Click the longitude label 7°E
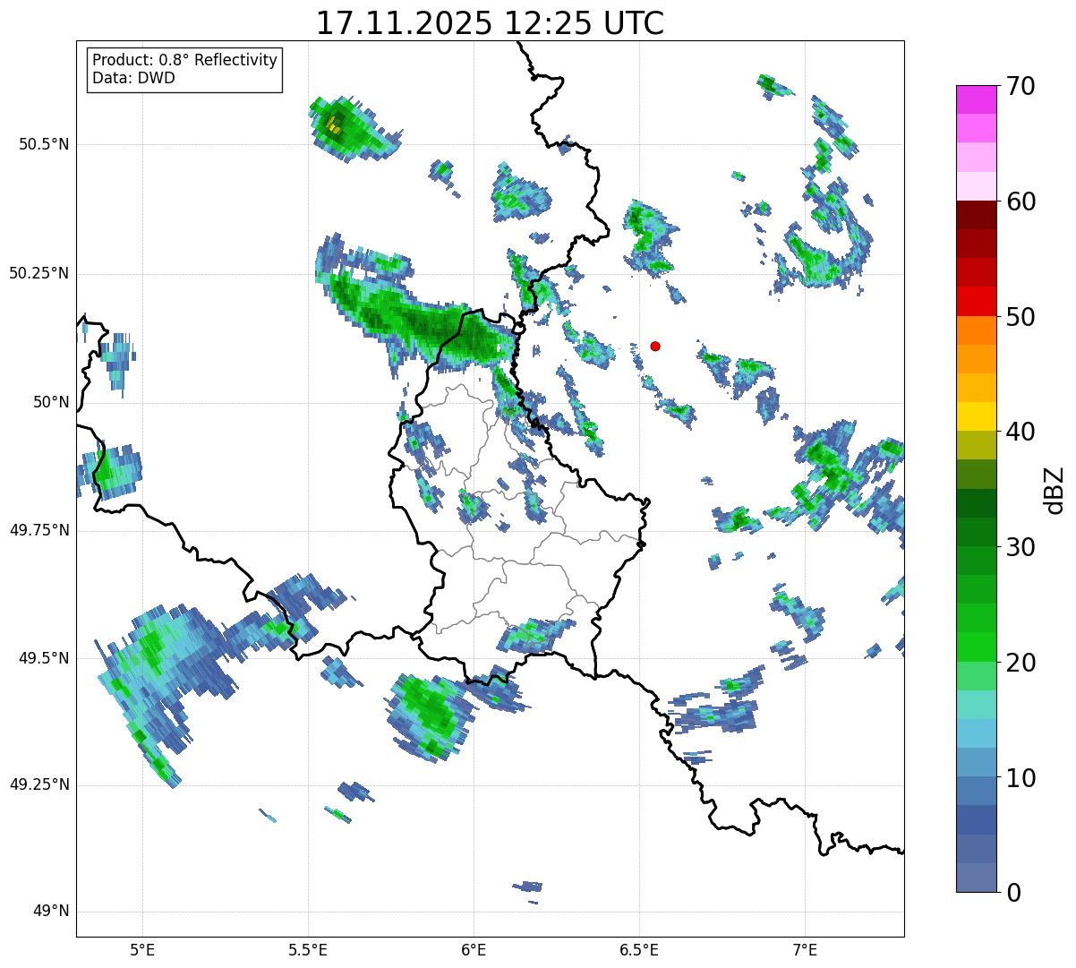Image resolution: width=1076 pixels, height=968 pixels. pyautogui.click(x=805, y=949)
